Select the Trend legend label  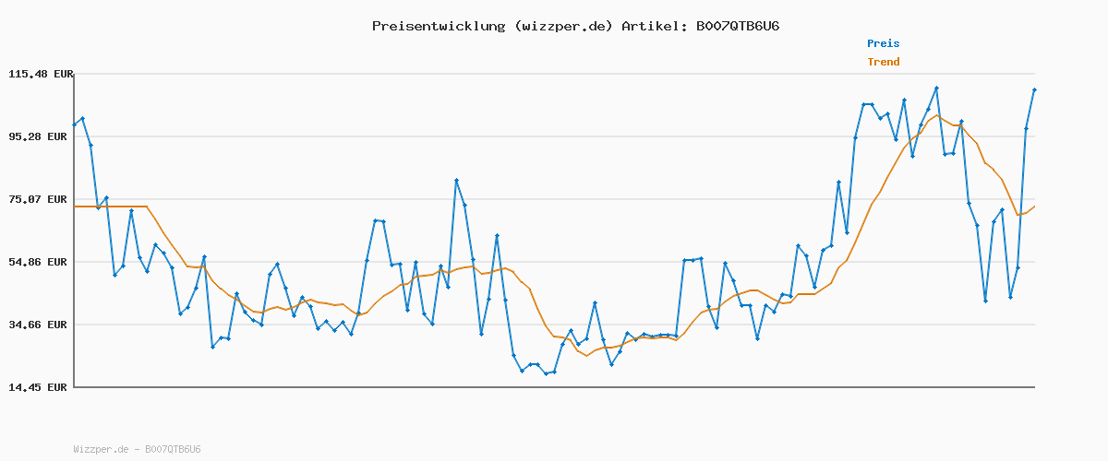(883, 62)
